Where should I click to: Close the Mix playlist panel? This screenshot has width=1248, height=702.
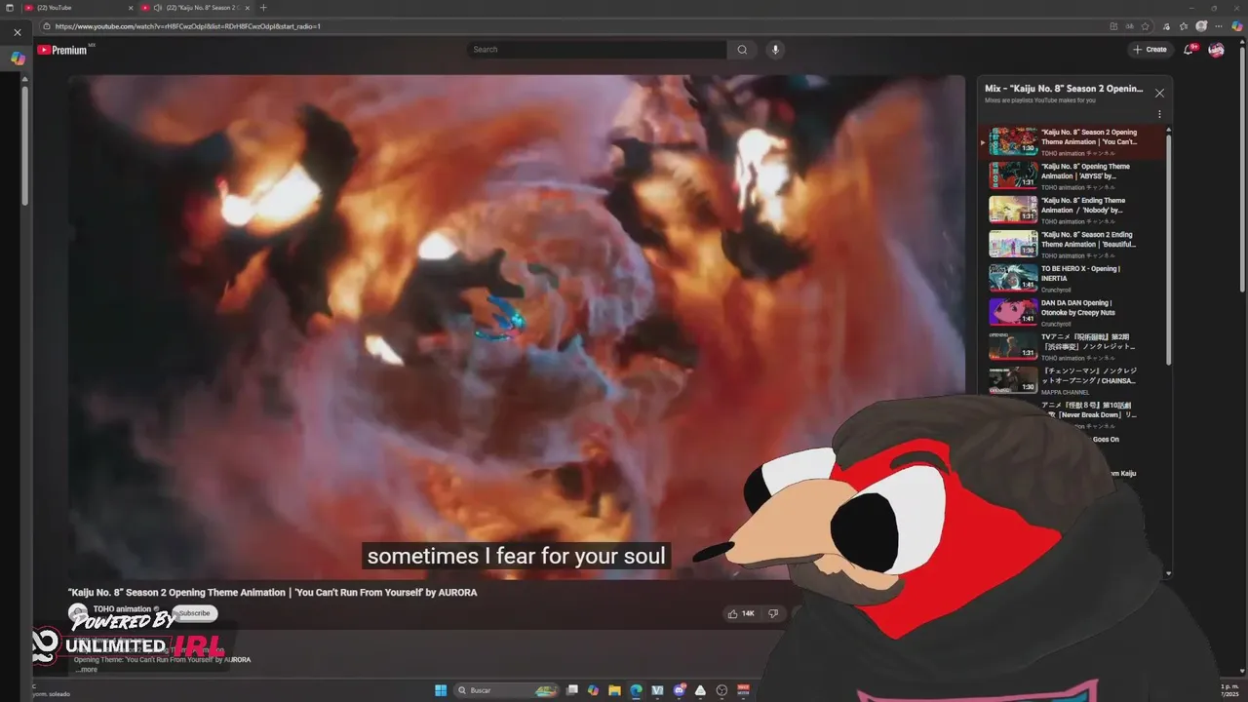pos(1159,94)
